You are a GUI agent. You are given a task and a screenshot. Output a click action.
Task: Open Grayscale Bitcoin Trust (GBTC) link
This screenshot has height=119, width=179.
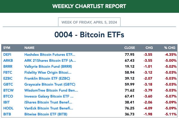[x=50, y=84]
